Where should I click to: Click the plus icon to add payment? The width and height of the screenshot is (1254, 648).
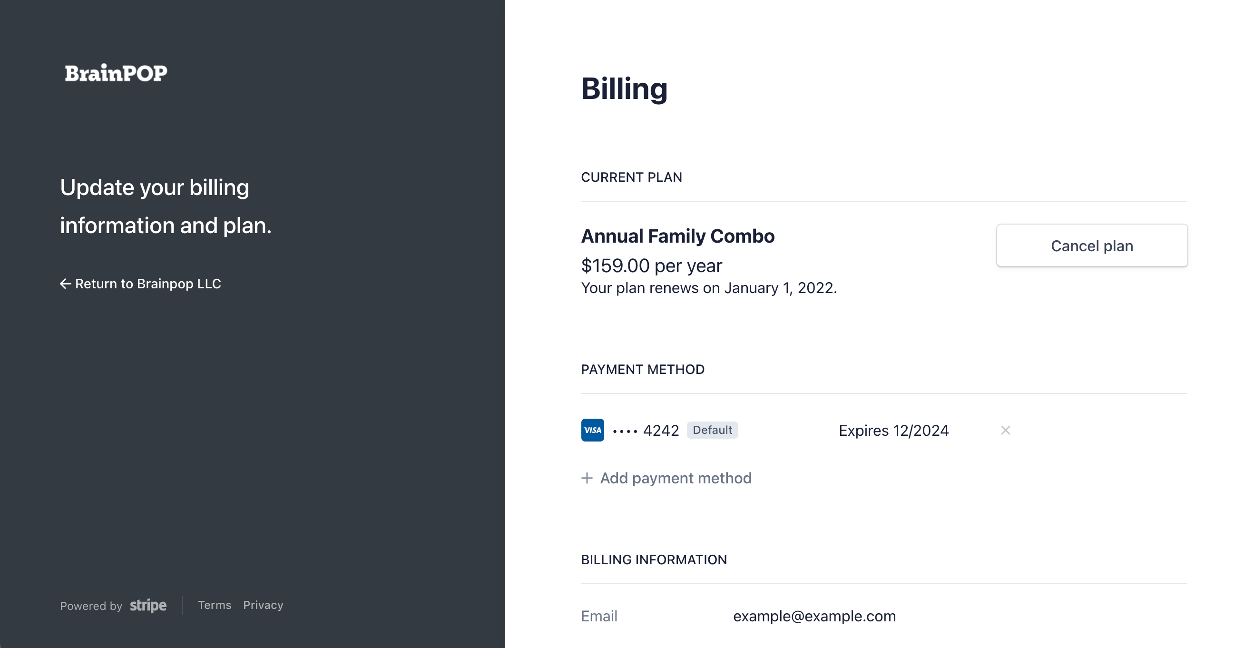[587, 478]
